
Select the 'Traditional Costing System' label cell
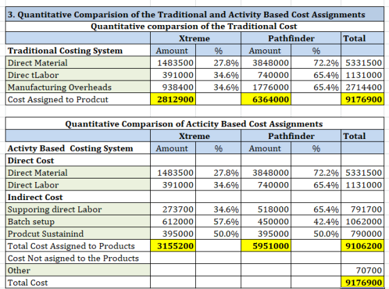[78, 51]
